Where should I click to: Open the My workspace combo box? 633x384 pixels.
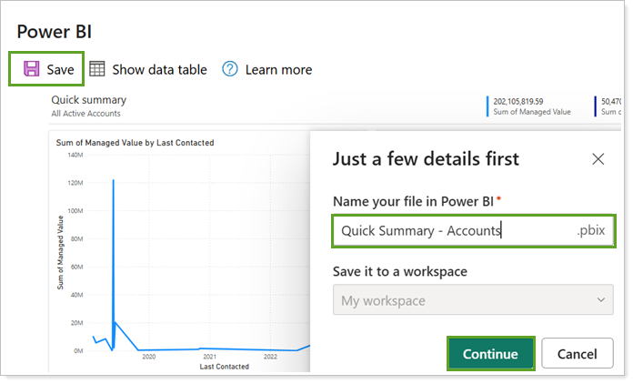473,300
